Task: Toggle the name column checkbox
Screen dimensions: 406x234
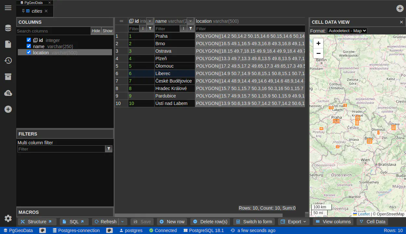Action: 29,46
